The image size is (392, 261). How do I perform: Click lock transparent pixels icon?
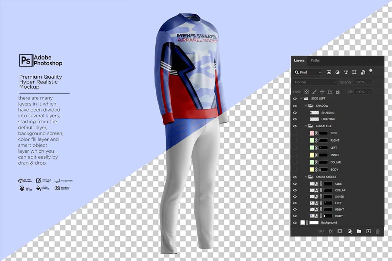tap(306, 92)
